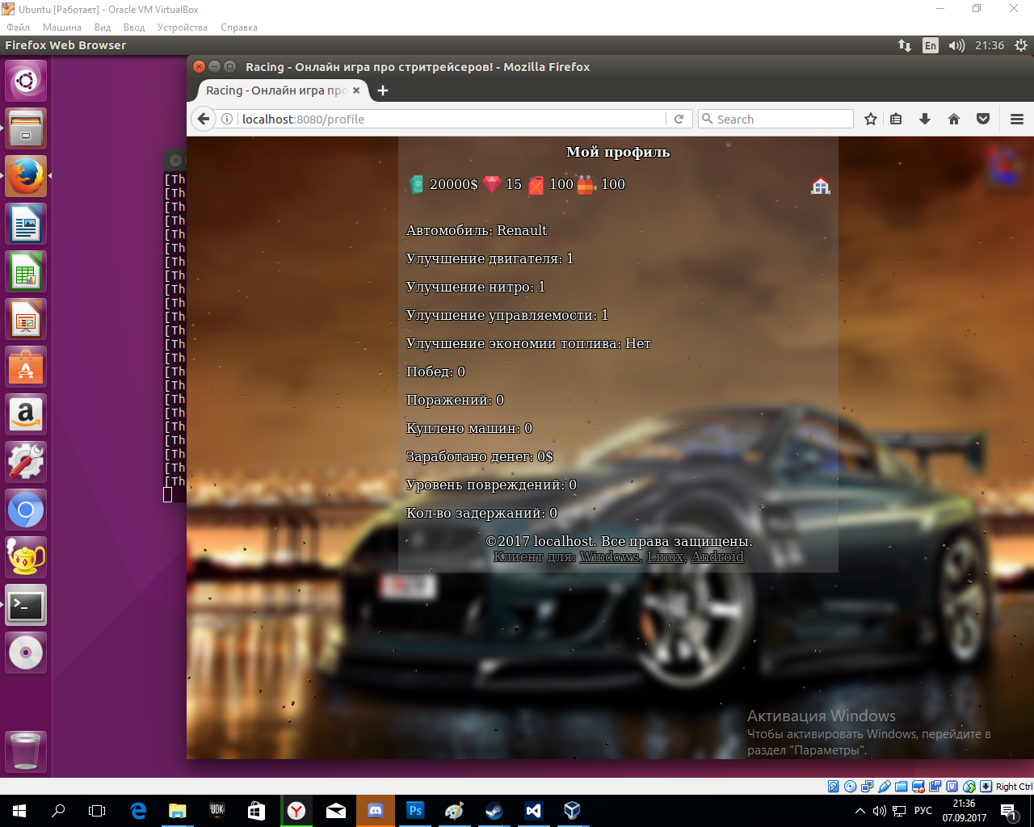Open the Firefox home page button
Viewport: 1034px width, 827px height.
pos(954,119)
